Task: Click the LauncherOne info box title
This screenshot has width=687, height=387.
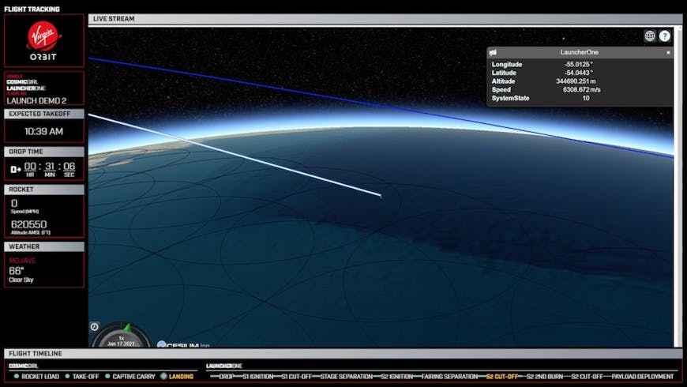Action: pos(580,53)
